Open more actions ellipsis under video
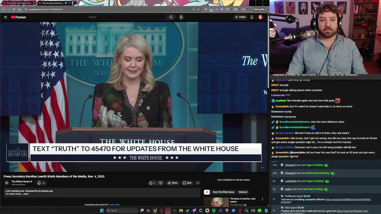Viewport: 381px width, 214px height. pyautogui.click(x=197, y=183)
